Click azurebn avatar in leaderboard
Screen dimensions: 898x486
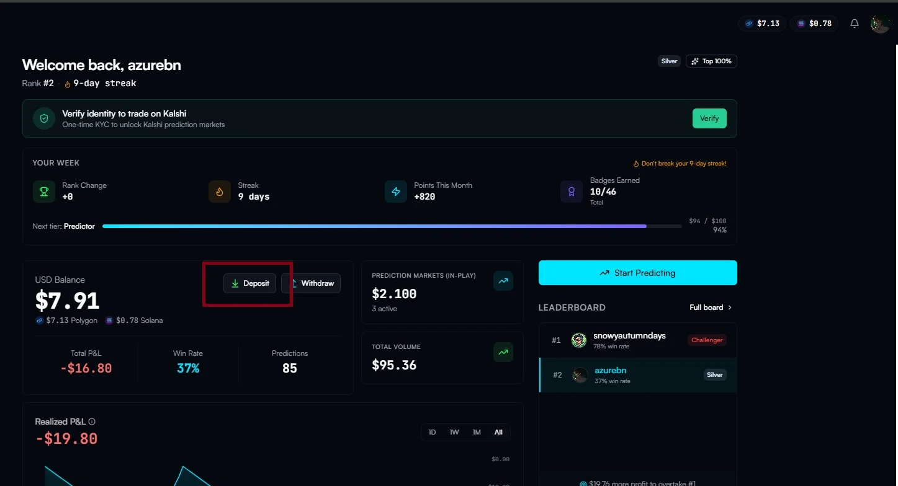point(580,375)
